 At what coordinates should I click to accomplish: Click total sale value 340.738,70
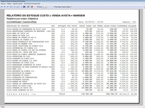(x=112, y=94)
